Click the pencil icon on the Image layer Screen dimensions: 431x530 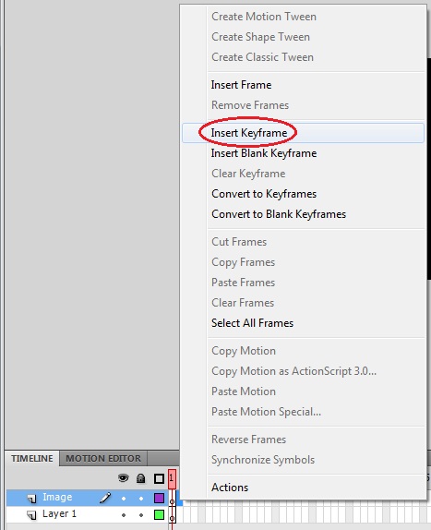105,498
